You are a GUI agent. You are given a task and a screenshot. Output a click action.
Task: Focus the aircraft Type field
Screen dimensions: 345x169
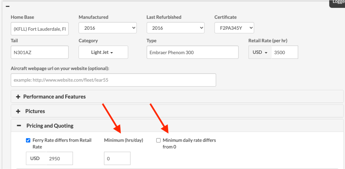pos(192,52)
